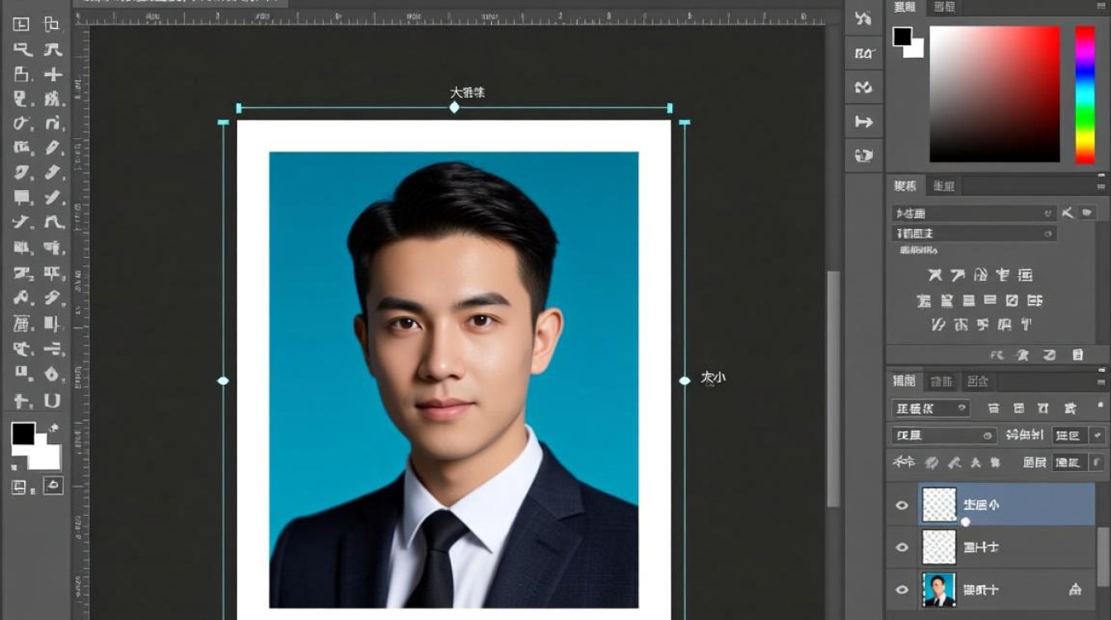Swap foreground and background colors in the toolbar
The width and height of the screenshot is (1111, 620).
[55, 427]
